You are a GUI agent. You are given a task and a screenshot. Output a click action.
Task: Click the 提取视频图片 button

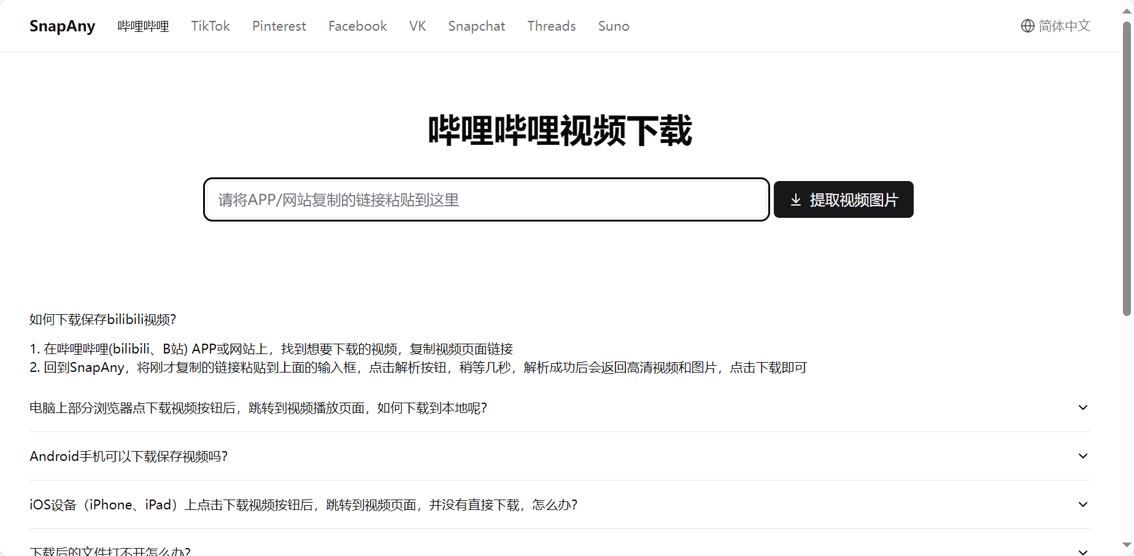843,199
